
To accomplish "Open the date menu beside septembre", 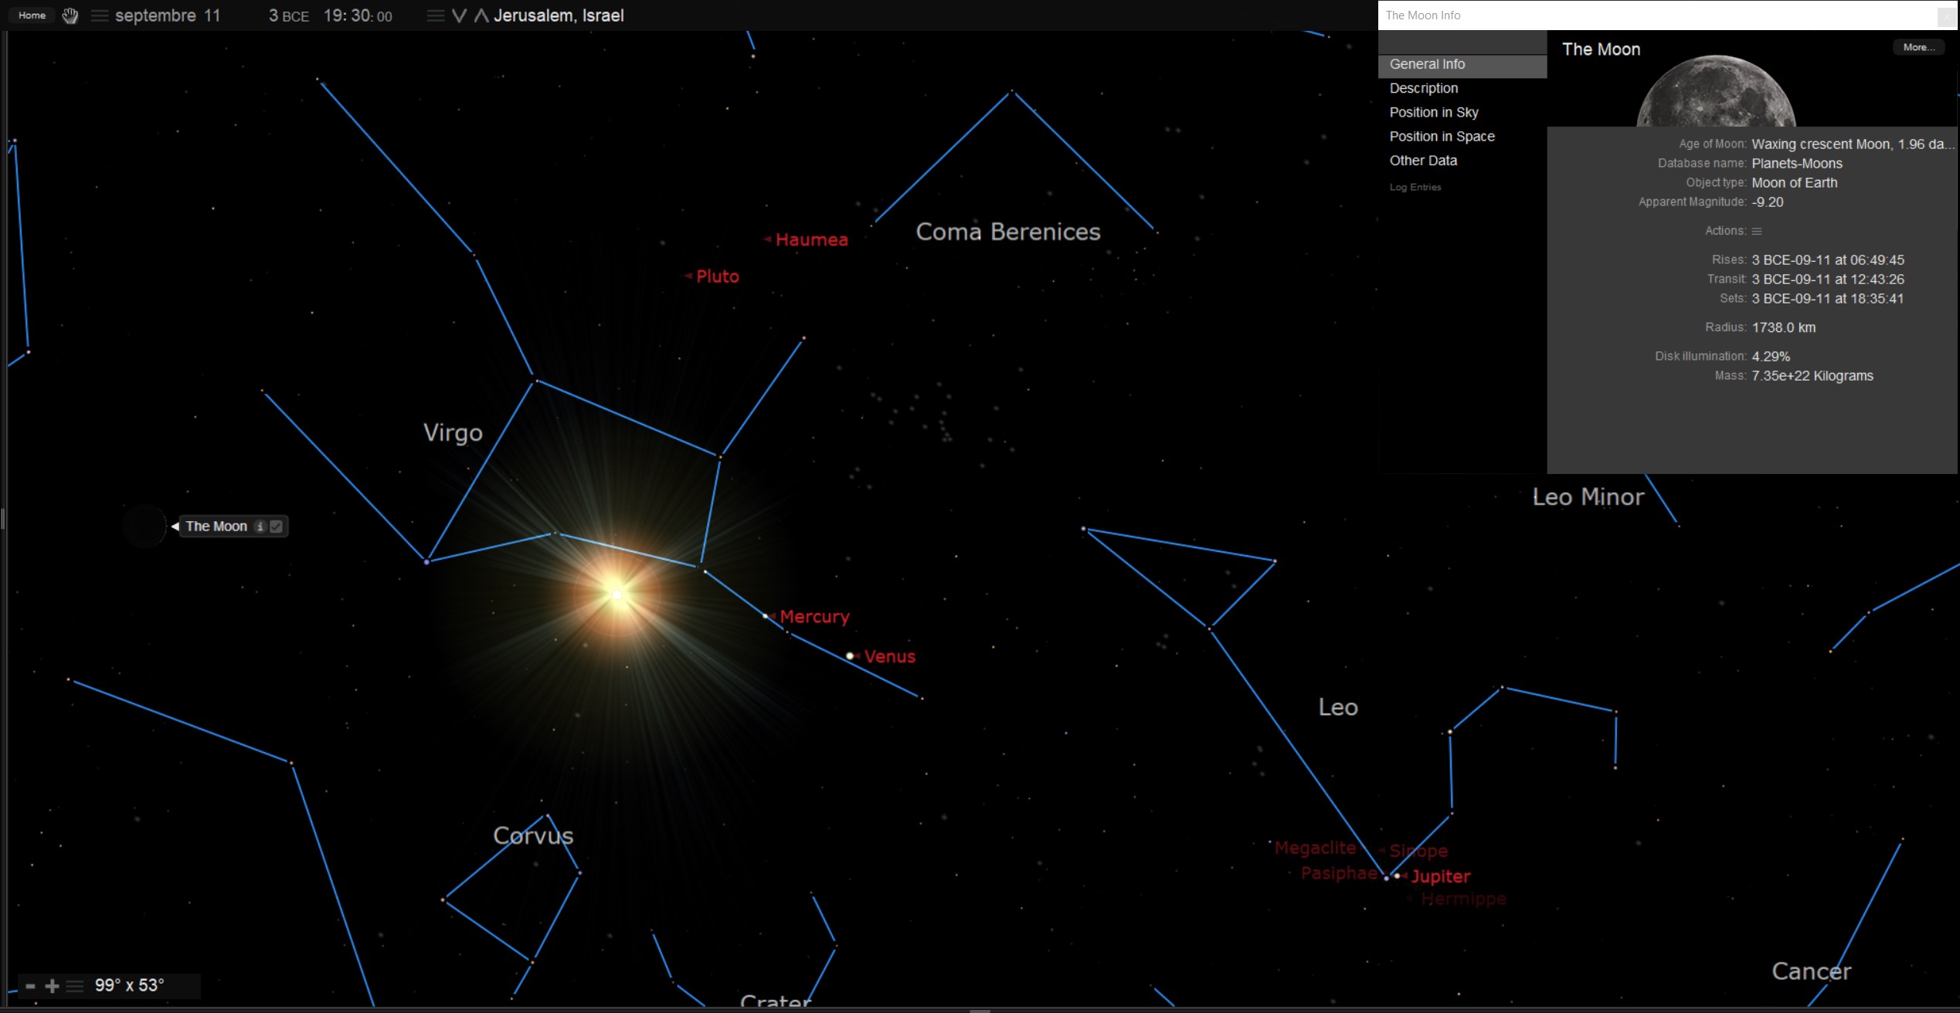I will click(100, 15).
